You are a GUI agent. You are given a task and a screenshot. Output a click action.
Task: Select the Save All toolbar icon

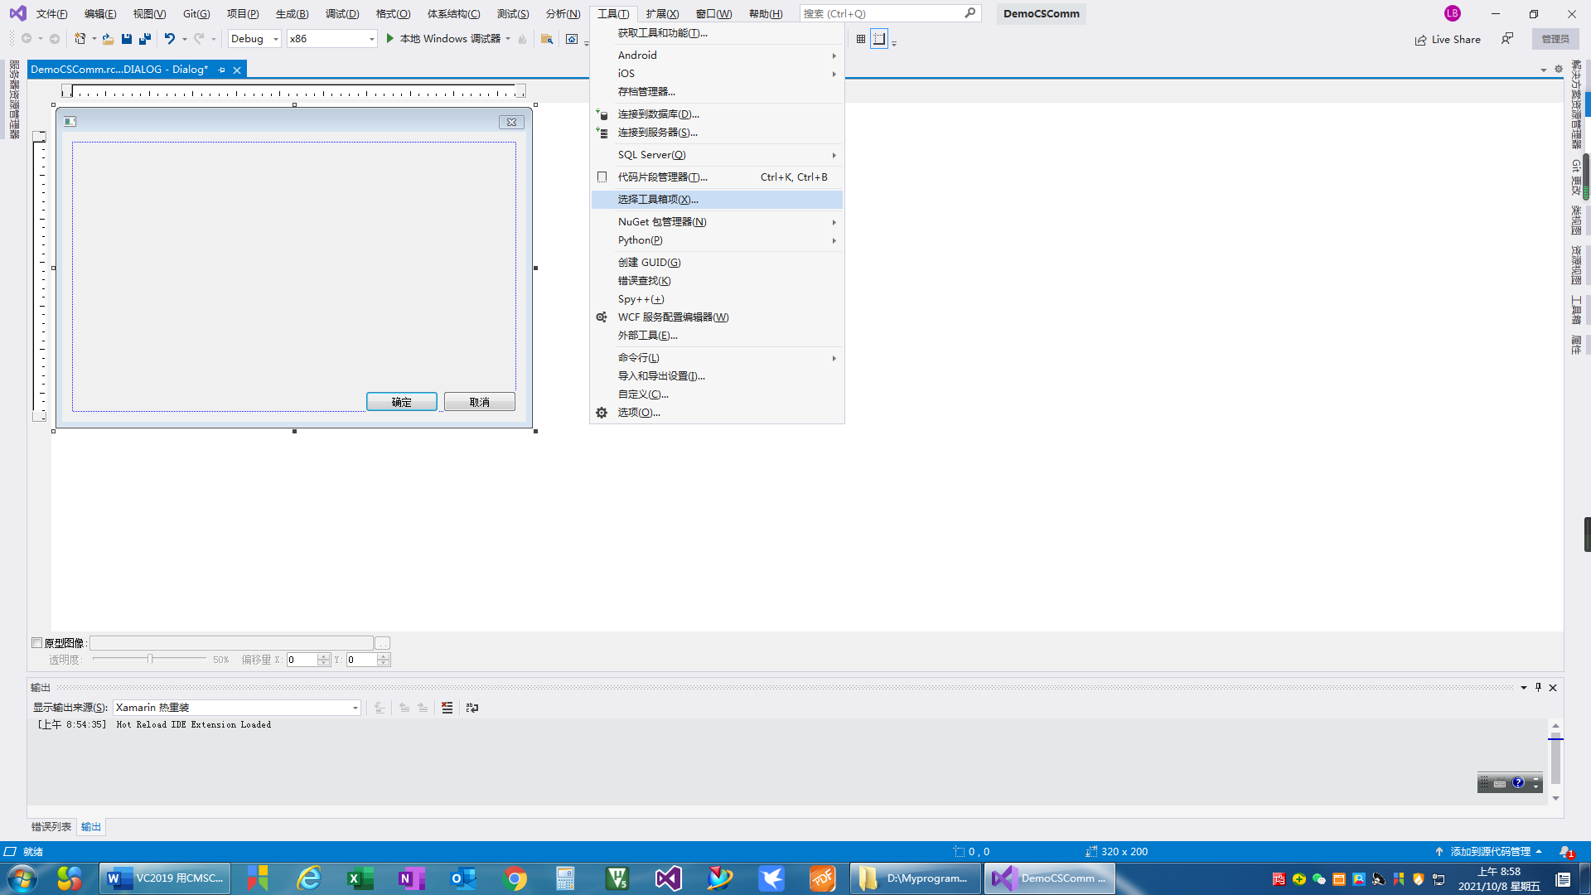[x=145, y=39]
